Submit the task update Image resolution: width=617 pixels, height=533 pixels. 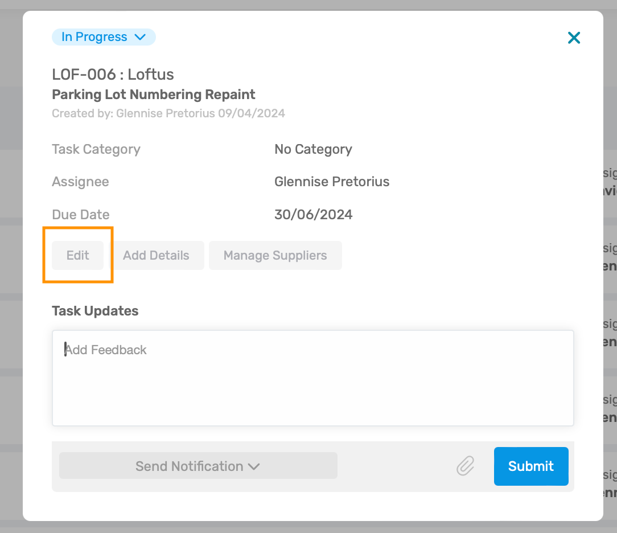tap(531, 466)
